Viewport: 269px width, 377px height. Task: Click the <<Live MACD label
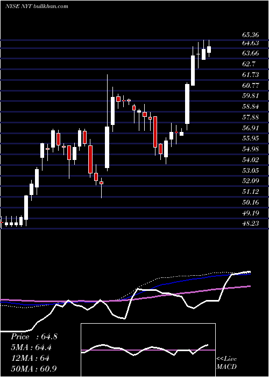[x=226, y=362]
